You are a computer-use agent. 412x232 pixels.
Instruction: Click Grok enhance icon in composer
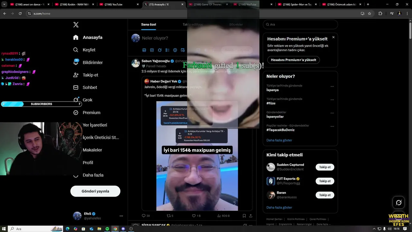coord(160,50)
